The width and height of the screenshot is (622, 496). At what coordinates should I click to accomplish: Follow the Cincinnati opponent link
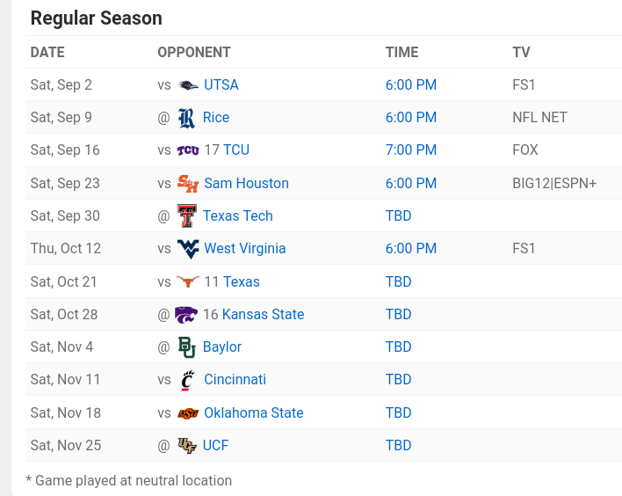(235, 380)
